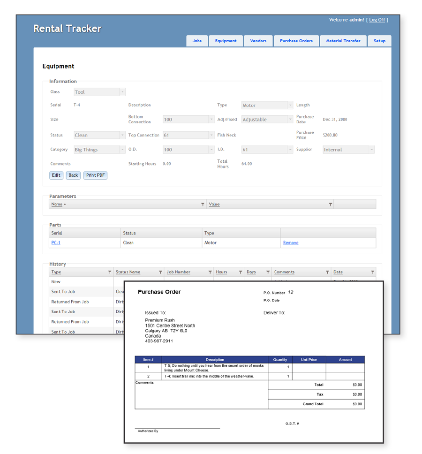Sort History by the Type column header
Viewport: 422px width, 454px height.
[x=56, y=272]
